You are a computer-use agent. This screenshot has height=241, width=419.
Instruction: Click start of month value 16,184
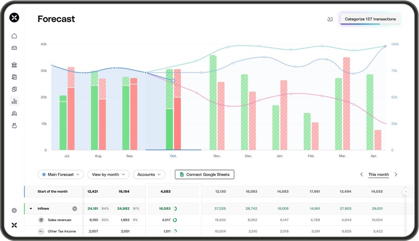[x=124, y=192]
